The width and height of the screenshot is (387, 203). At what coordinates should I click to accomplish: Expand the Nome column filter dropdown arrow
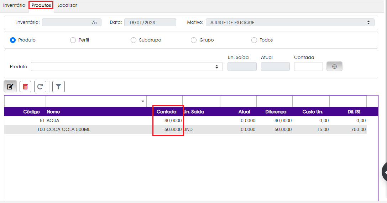coord(143,101)
